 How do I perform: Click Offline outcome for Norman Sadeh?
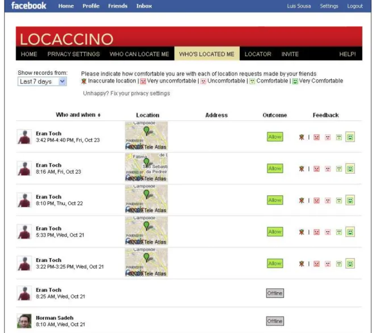coord(275,321)
